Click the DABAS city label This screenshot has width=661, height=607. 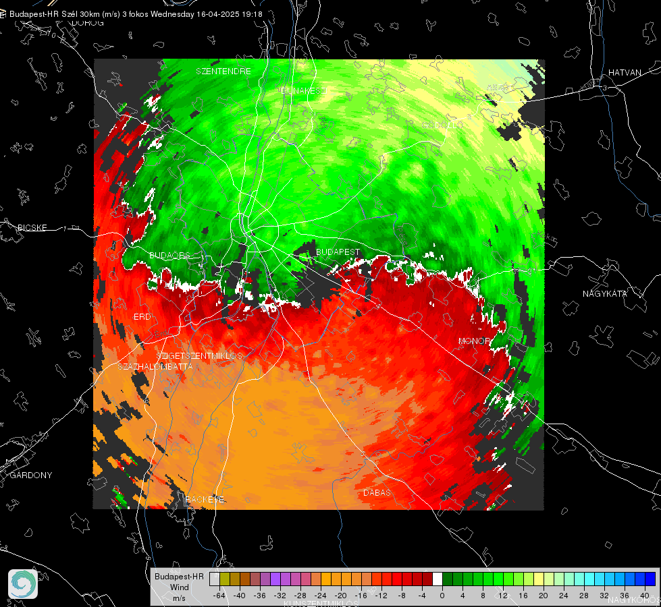point(377,492)
